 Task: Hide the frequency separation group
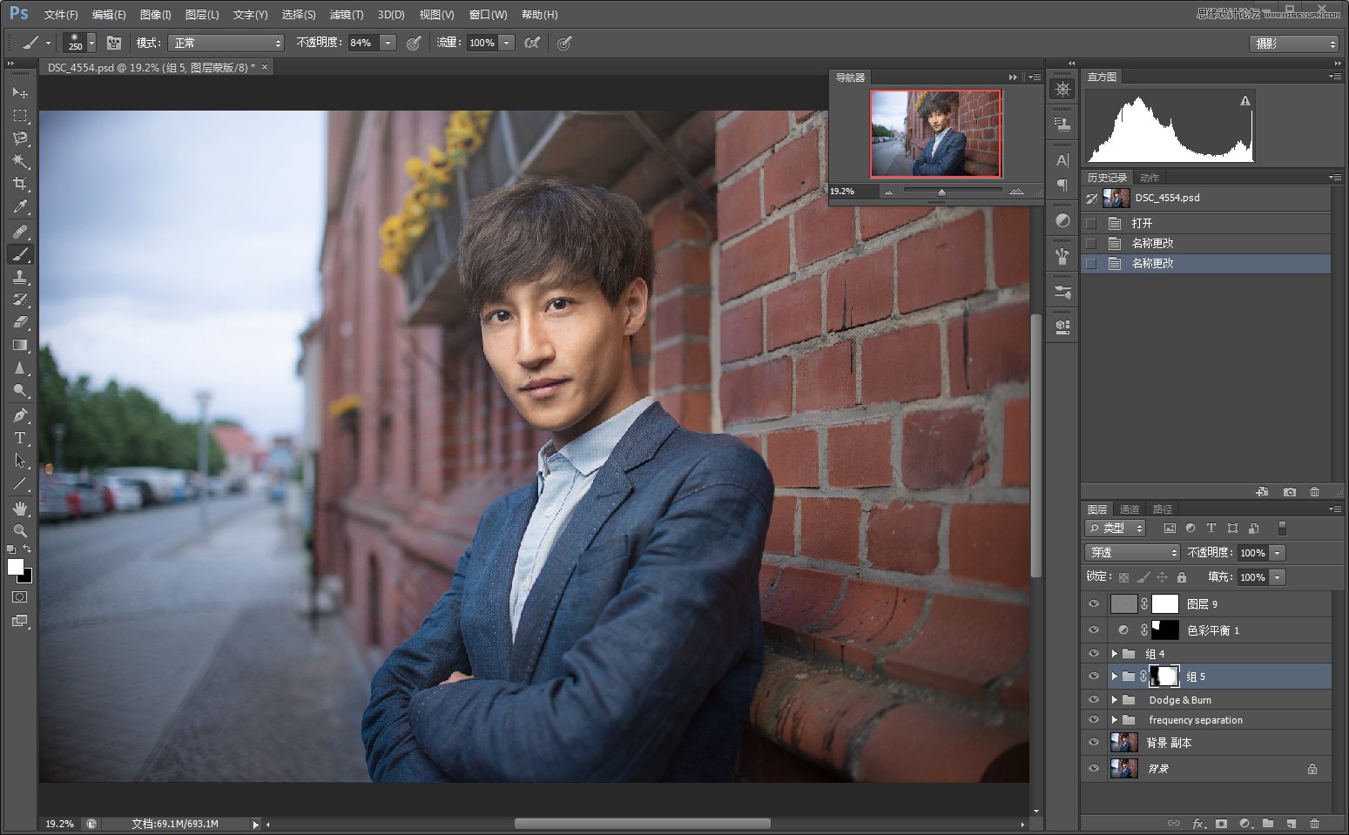[1094, 719]
